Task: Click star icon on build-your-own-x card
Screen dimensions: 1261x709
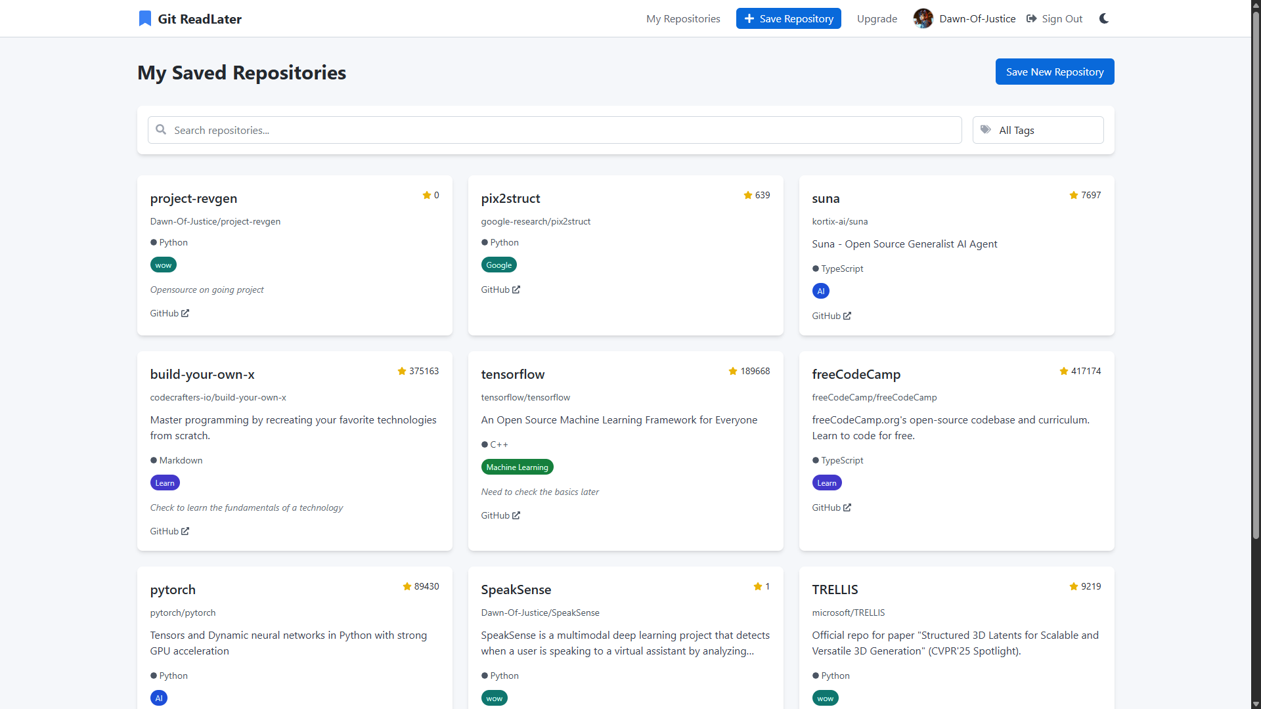Action: click(402, 371)
